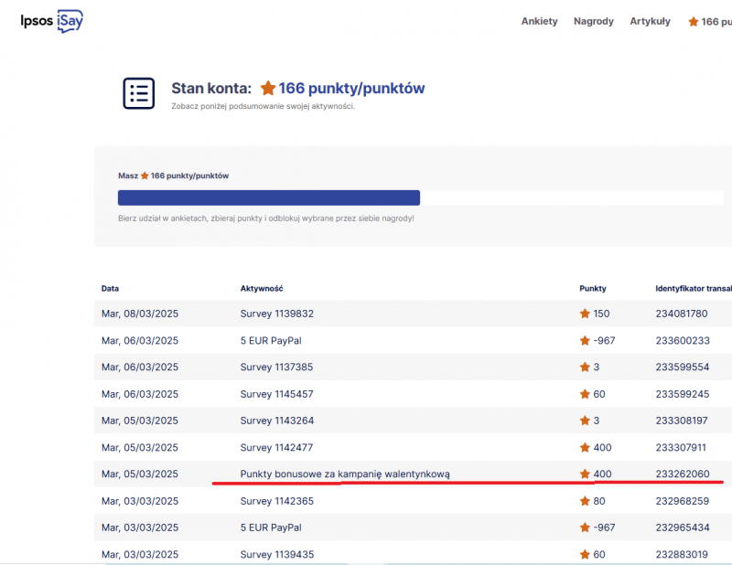
Task: Click the account summary list icon
Action: [139, 92]
